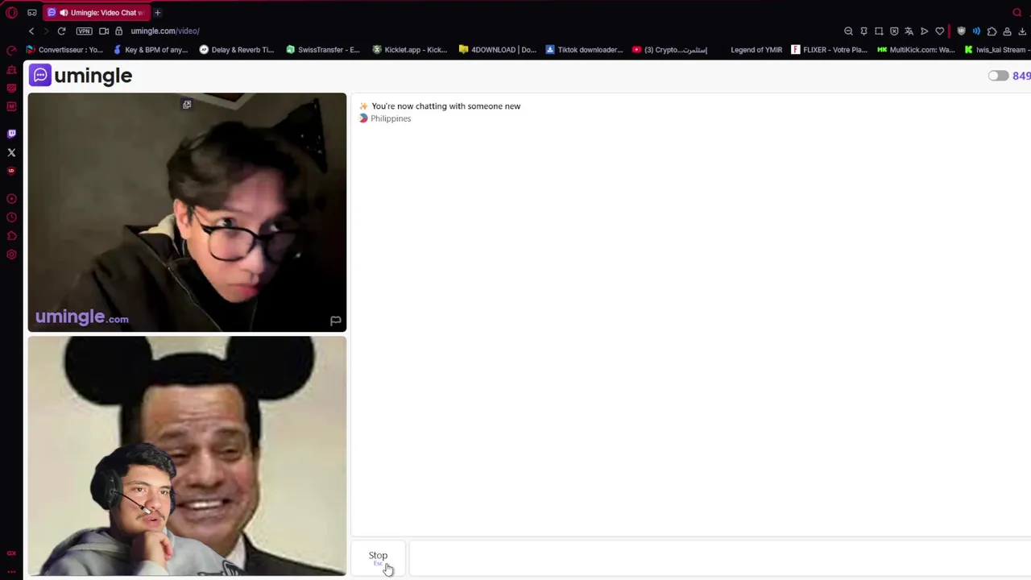Screen dimensions: 1031x580
Task: Open the extensions cube icon
Action: click(x=992, y=31)
